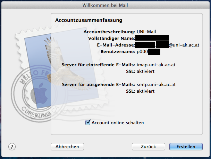
Task: Click the outgoing server smtp.uni-ak.ac.at
Action: point(156,84)
